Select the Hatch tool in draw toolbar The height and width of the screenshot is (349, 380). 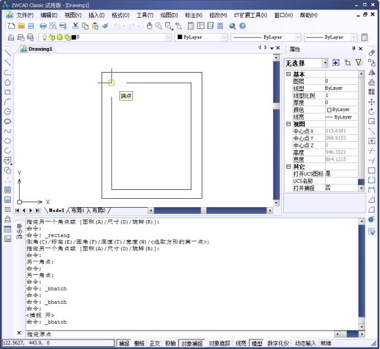(8, 190)
